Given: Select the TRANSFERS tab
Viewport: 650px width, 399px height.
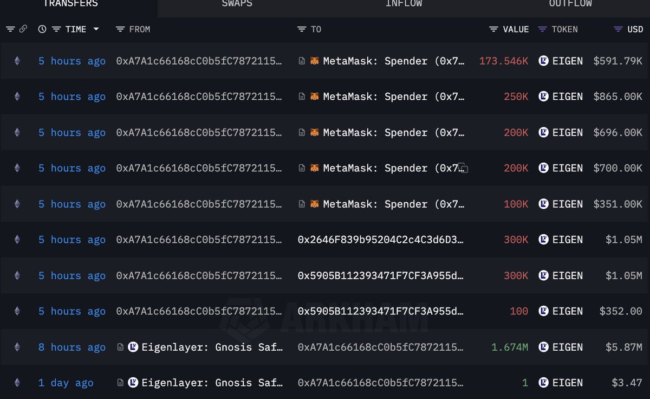Looking at the screenshot, I should [x=70, y=4].
